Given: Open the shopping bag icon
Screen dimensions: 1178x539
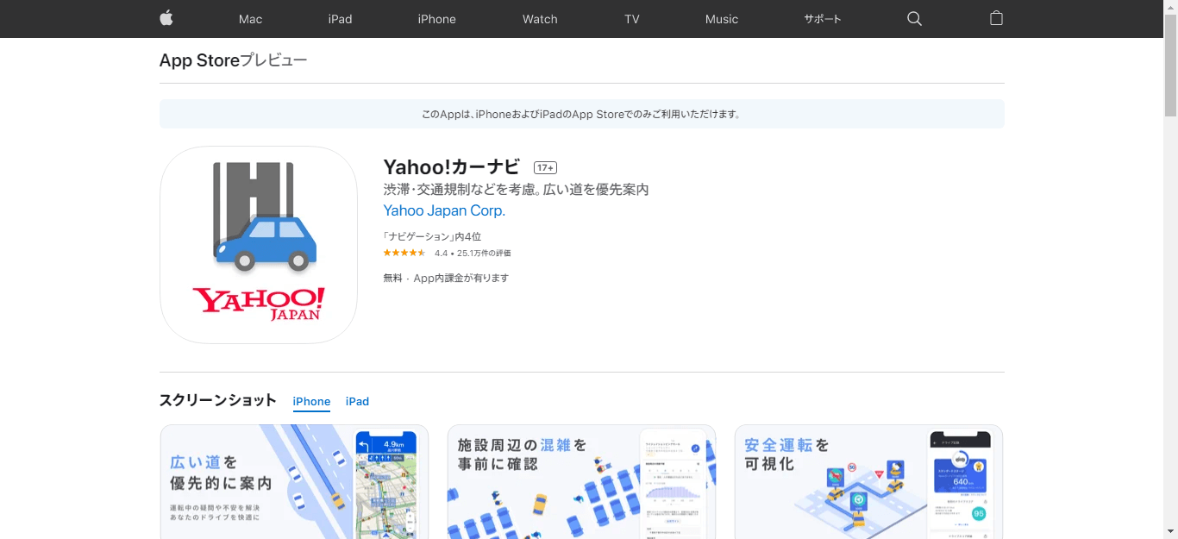Looking at the screenshot, I should point(996,18).
